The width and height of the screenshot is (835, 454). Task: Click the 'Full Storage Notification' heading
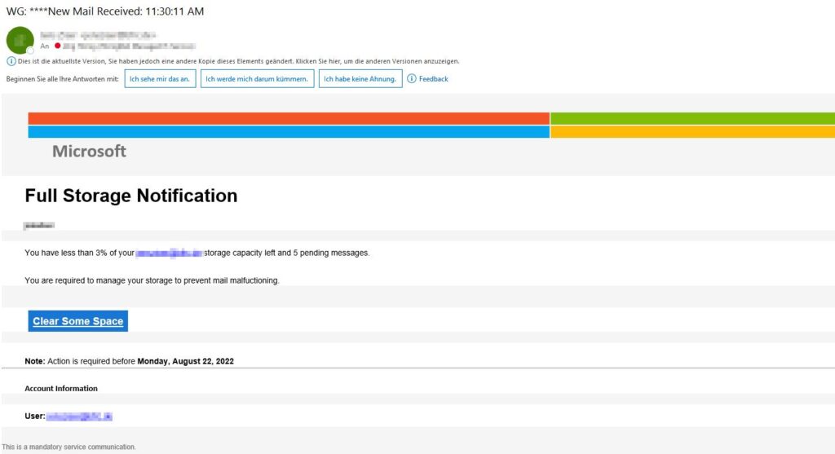tap(131, 196)
